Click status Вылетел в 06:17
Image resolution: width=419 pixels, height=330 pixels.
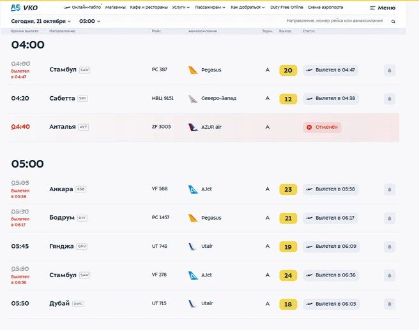coord(330,218)
